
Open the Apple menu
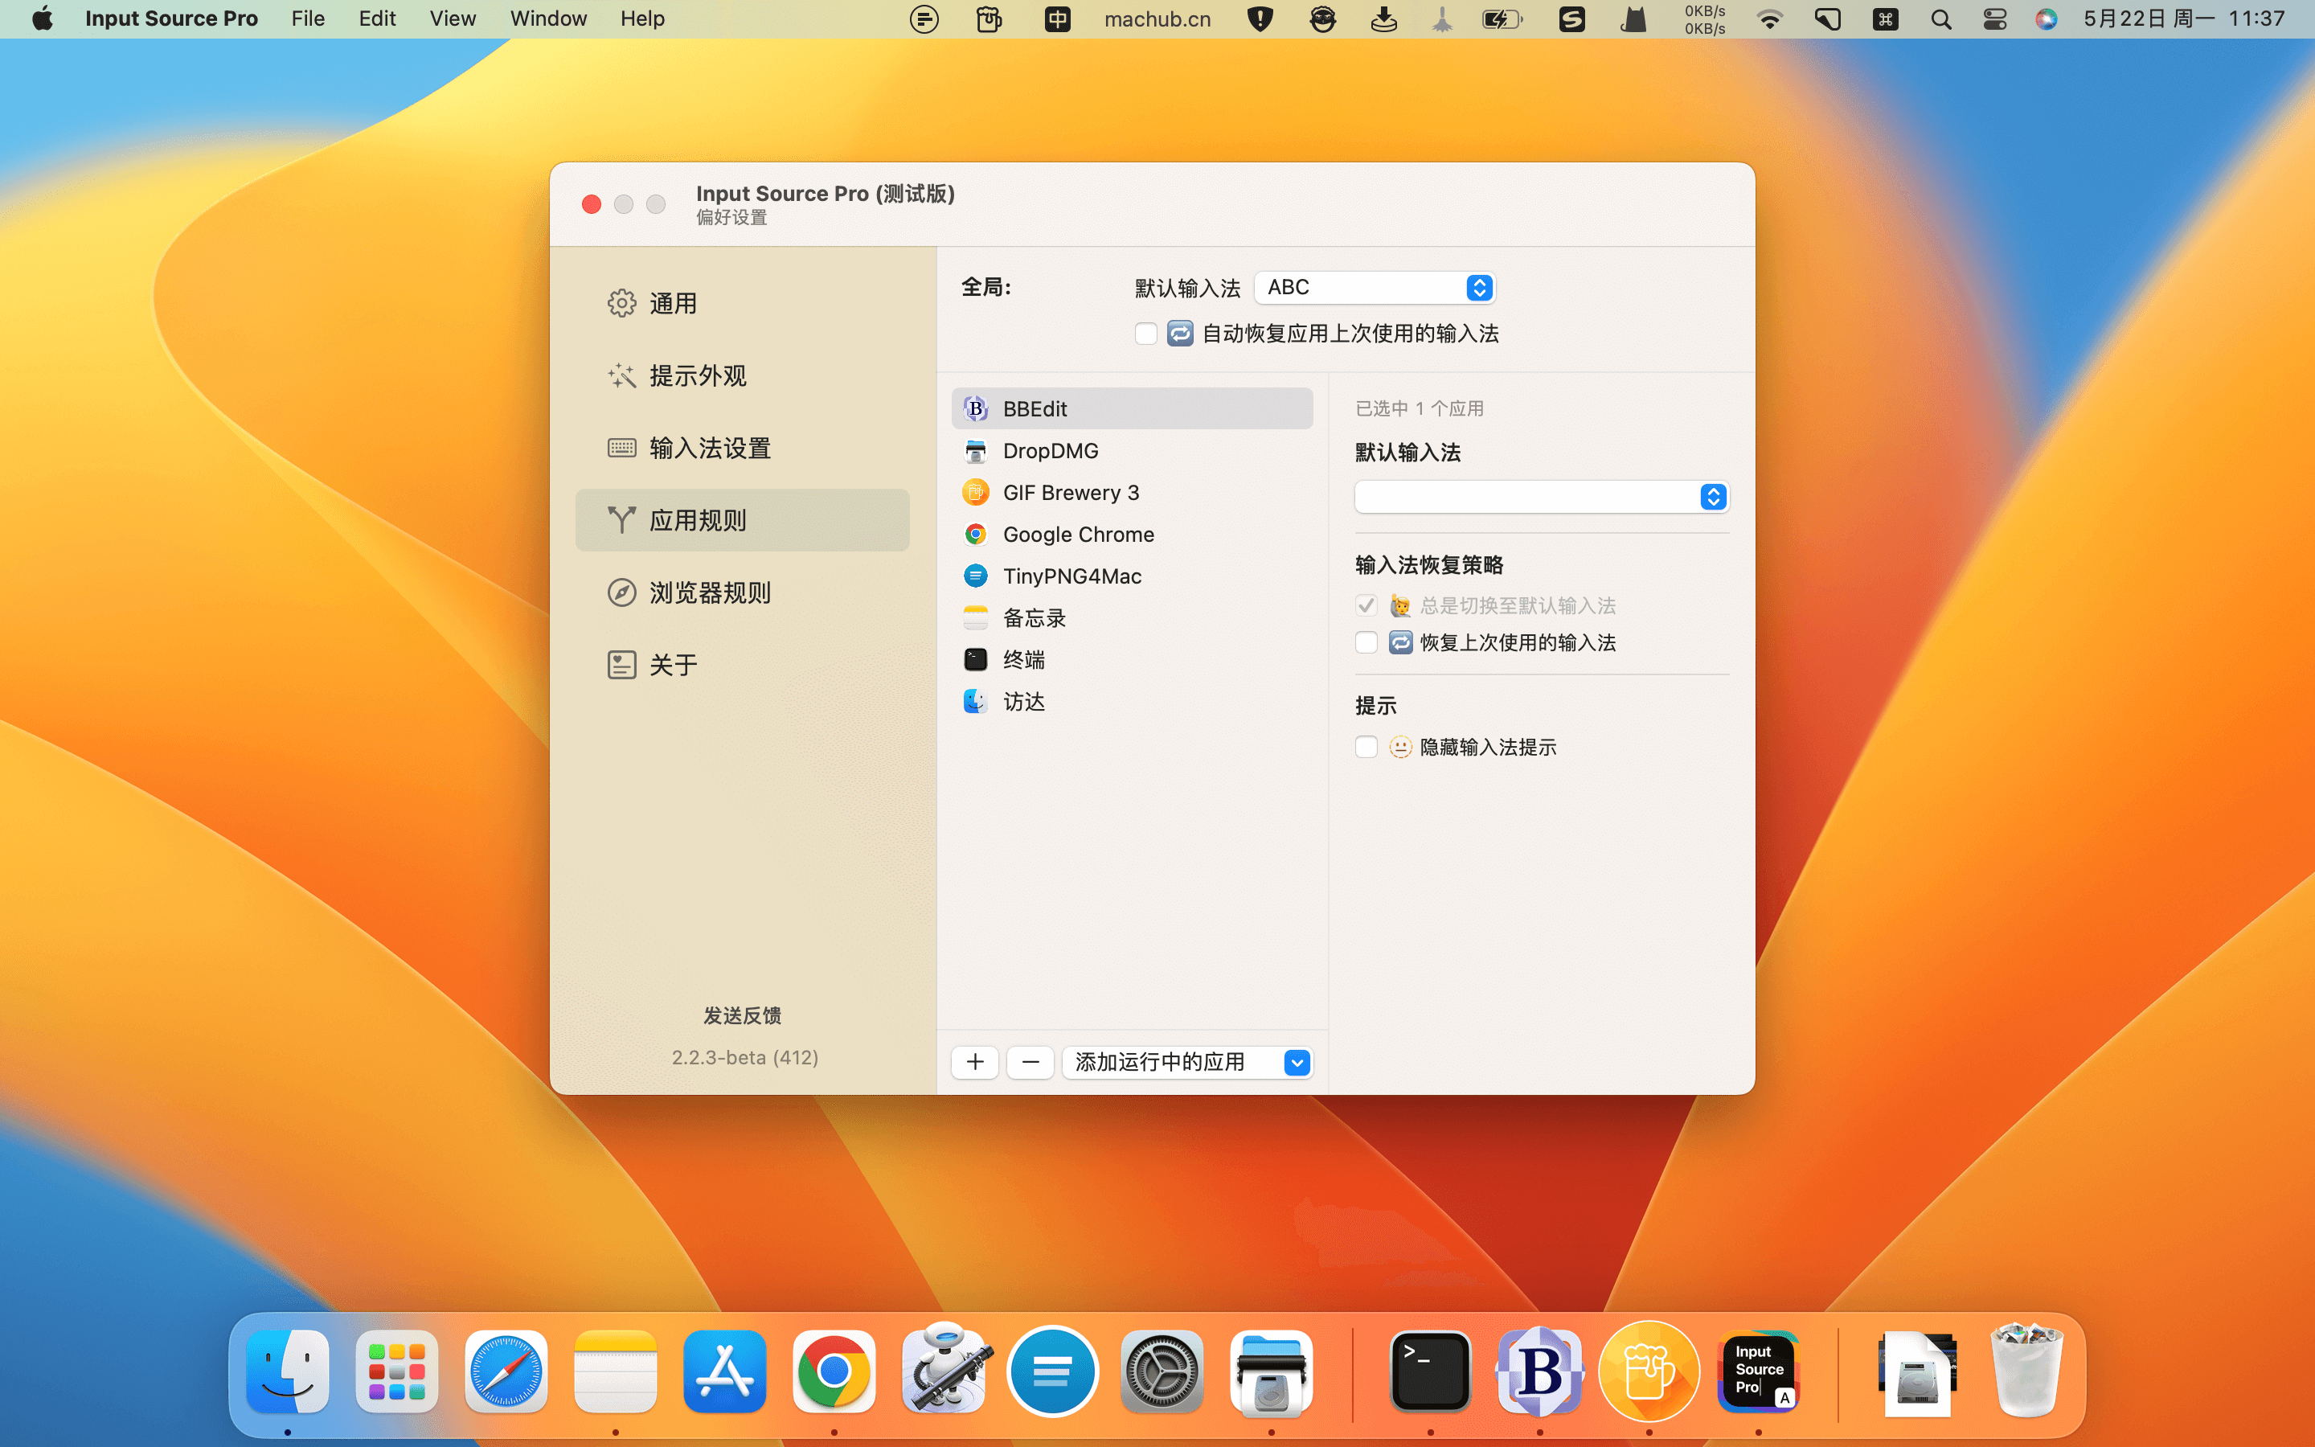pos(42,18)
